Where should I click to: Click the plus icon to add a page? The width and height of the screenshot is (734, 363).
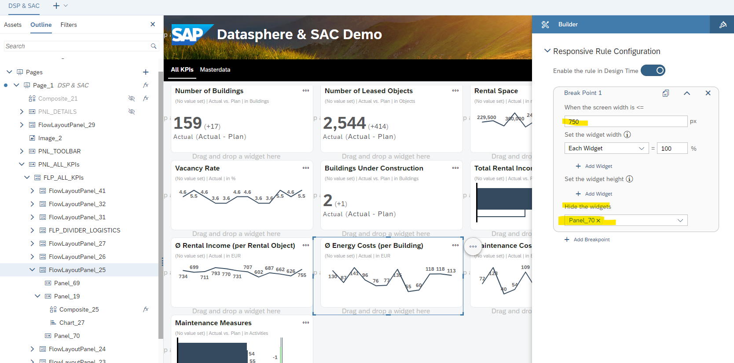click(x=146, y=72)
